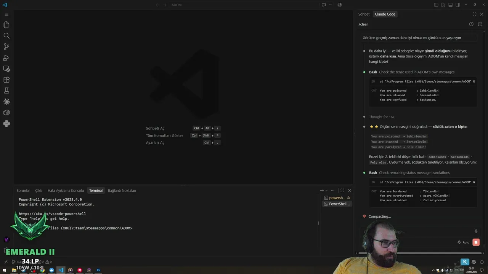The height and width of the screenshot is (274, 488).
Task: Open the Claude Code starburst icon in the activity bar
Action: click(6, 102)
